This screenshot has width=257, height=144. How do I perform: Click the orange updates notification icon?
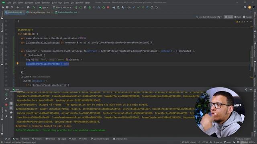pos(249,8)
